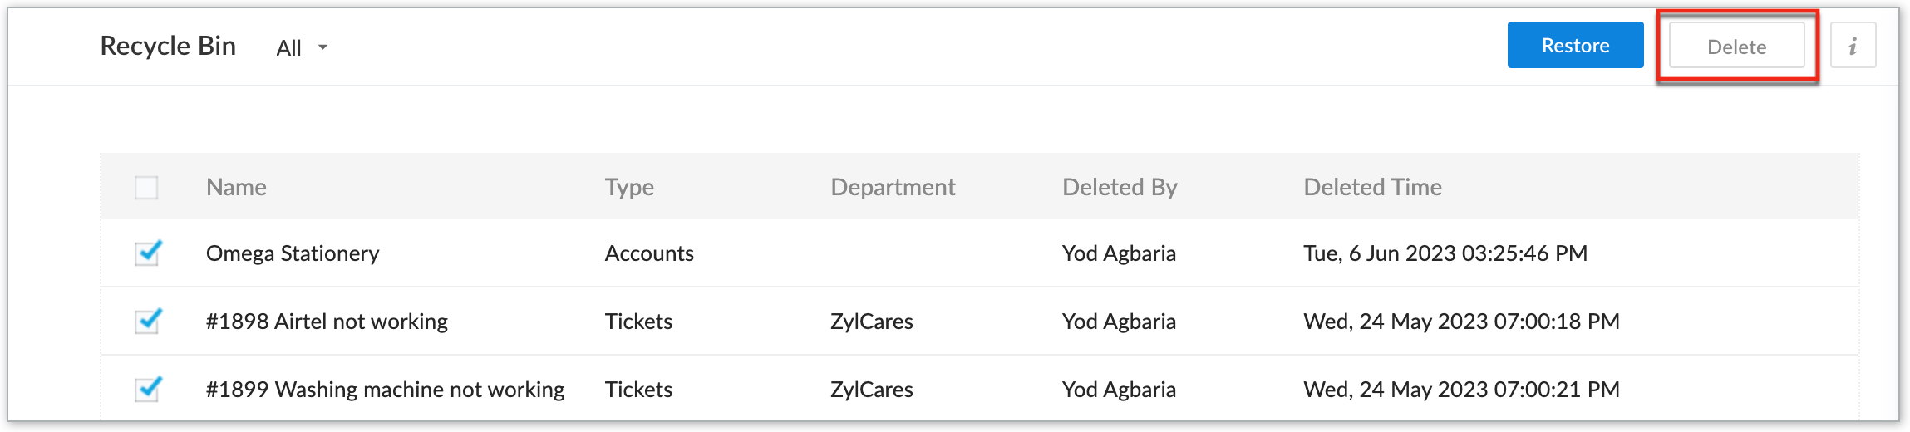Select the #1898 Airtel not working entry
Image resolution: width=1910 pixels, height=432 pixels.
click(x=327, y=322)
